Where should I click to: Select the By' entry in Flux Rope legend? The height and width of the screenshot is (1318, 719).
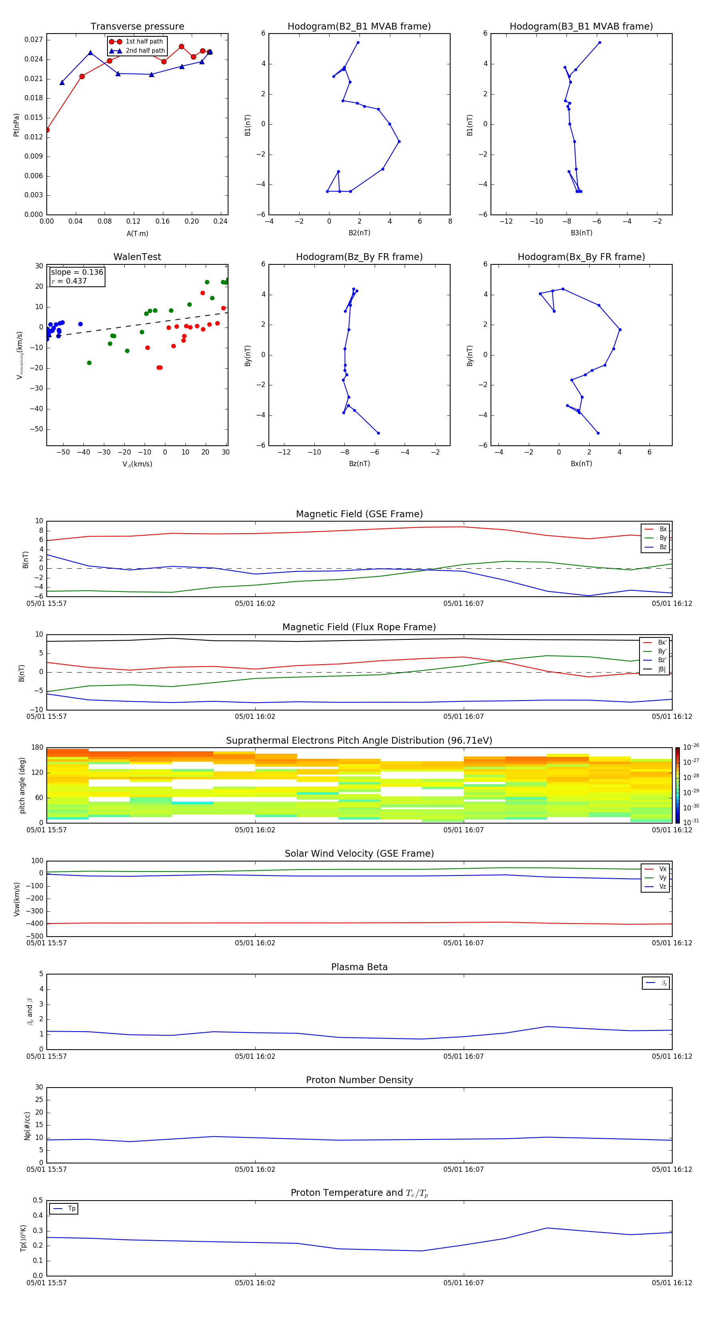click(x=655, y=651)
